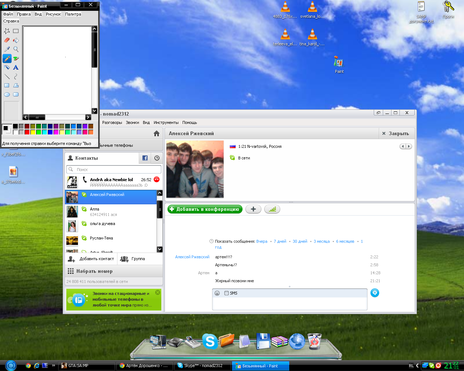Select the rectangular selection tool in Paint

pyautogui.click(x=16, y=31)
